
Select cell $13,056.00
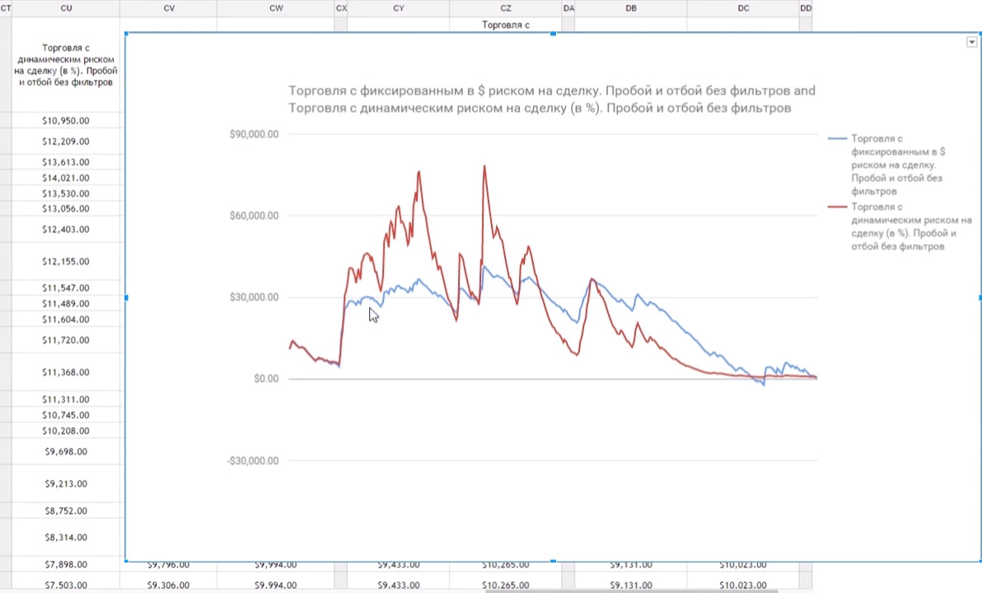[x=66, y=208]
